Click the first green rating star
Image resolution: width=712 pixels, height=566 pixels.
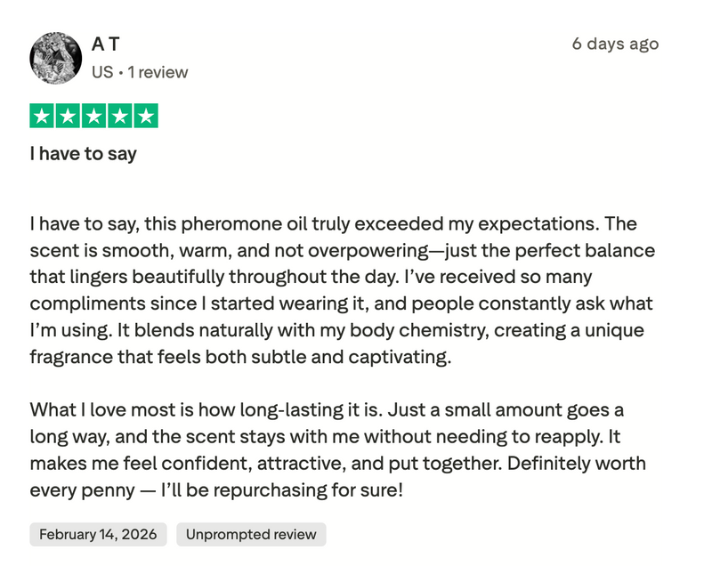(x=43, y=116)
